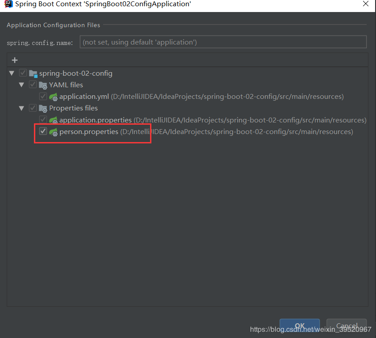Select the spring-boot-02-config row text
Screen dimensions: 376x338
(x=76, y=73)
